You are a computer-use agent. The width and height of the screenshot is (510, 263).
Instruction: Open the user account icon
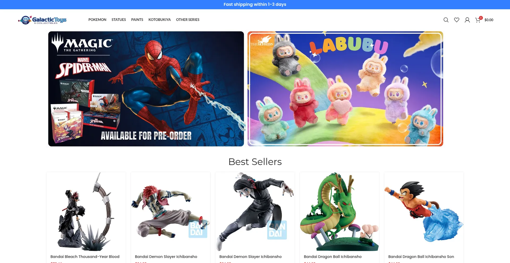tap(467, 20)
